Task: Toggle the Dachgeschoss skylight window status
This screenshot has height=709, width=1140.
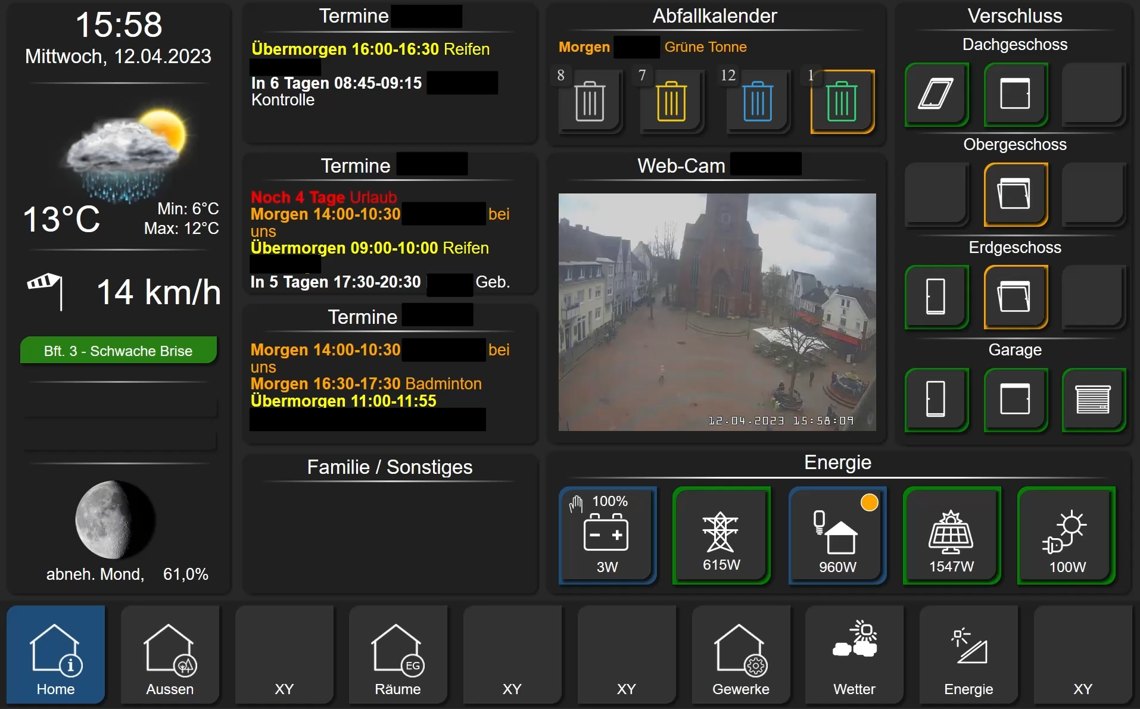Action: (936, 94)
